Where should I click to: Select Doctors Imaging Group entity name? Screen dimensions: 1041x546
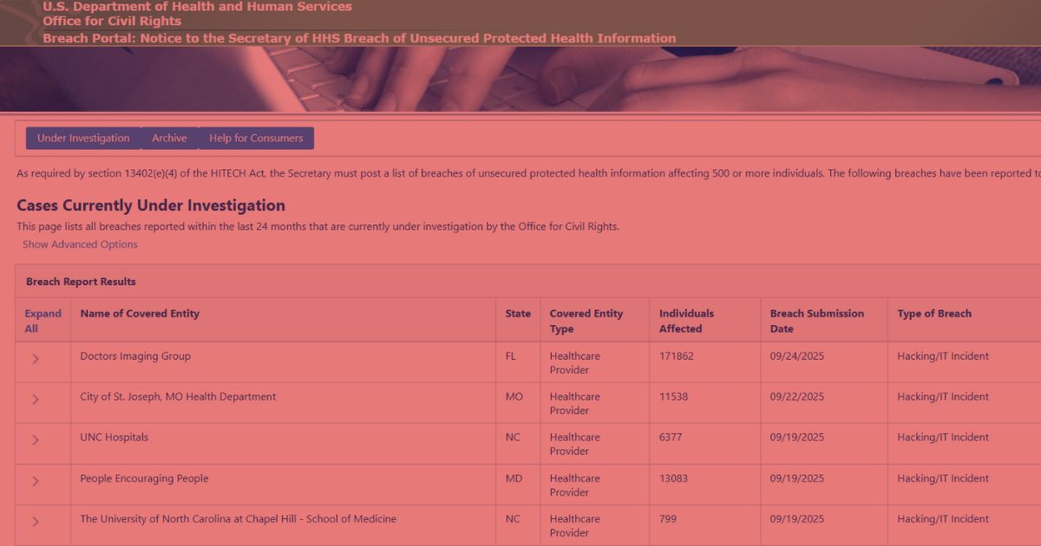click(135, 356)
